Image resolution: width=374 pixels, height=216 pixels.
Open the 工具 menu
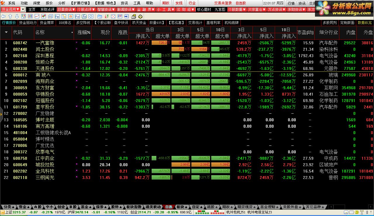(x=137, y=3)
